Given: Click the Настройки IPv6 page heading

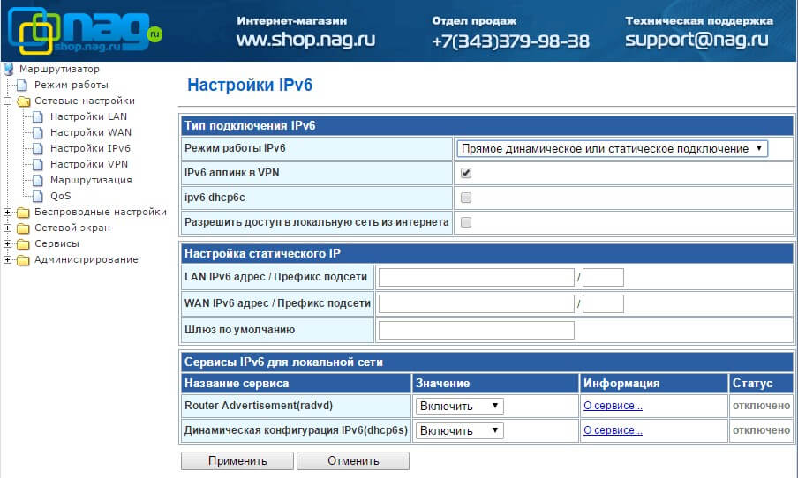Looking at the screenshot, I should pos(249,85).
